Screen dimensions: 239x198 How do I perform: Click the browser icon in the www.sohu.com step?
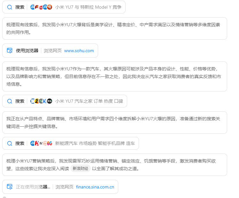click(x=10, y=51)
